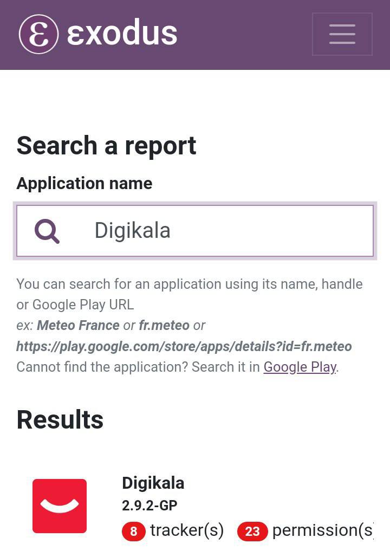Image resolution: width=390 pixels, height=557 pixels.
Task: Click the 'permission(s)' label text
Action: pyautogui.click(x=322, y=530)
